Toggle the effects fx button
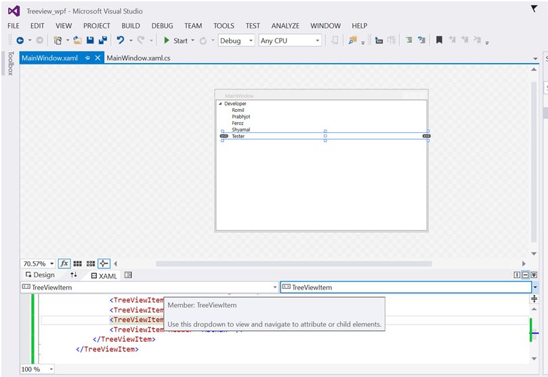548x377 pixels. pyautogui.click(x=64, y=264)
